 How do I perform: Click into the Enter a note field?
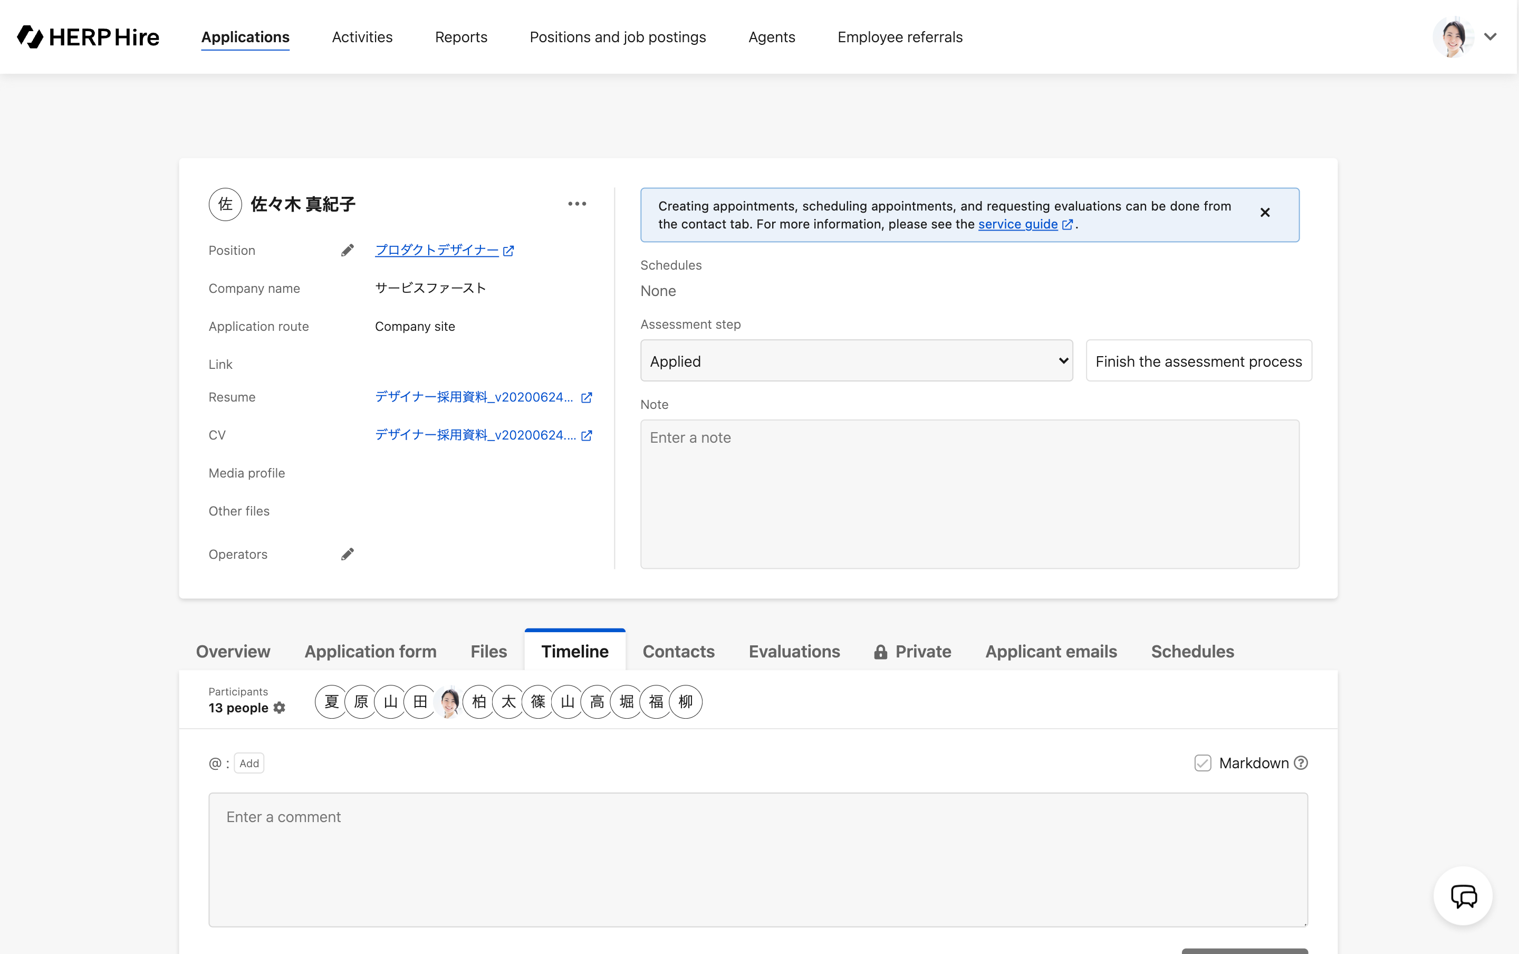(x=970, y=494)
